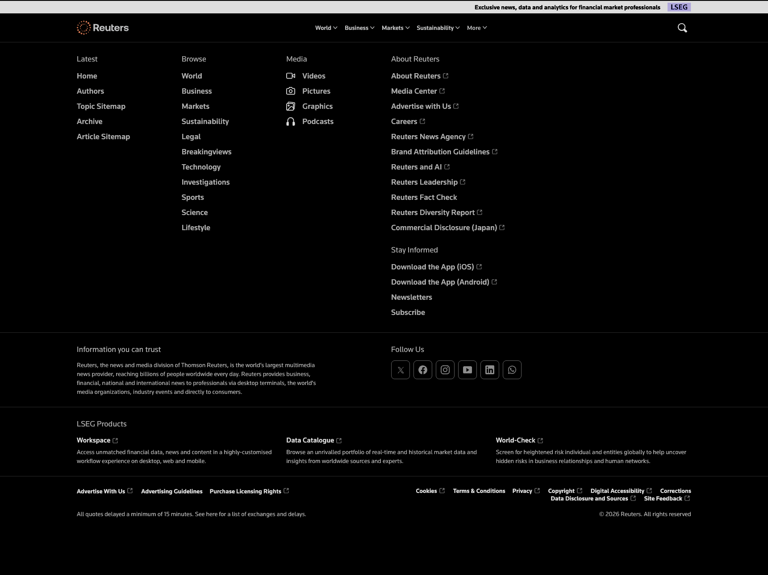Click 'here' for exchanges and delays list

pos(212,514)
